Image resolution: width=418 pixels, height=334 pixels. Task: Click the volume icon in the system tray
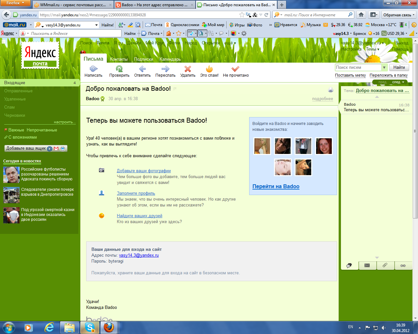pos(383,327)
